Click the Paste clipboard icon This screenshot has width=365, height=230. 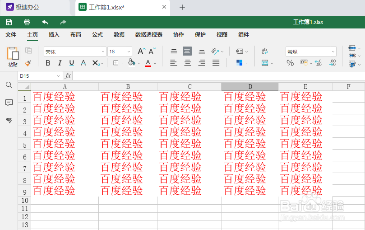pyautogui.click(x=13, y=53)
